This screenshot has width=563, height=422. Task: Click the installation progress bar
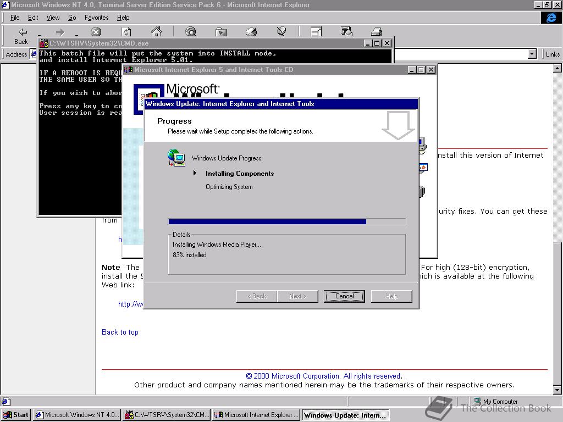(287, 221)
